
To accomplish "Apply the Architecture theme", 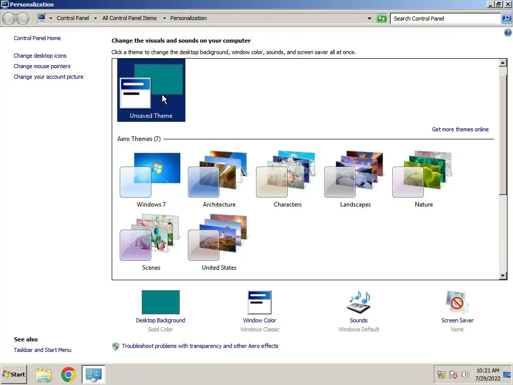I will (219, 179).
